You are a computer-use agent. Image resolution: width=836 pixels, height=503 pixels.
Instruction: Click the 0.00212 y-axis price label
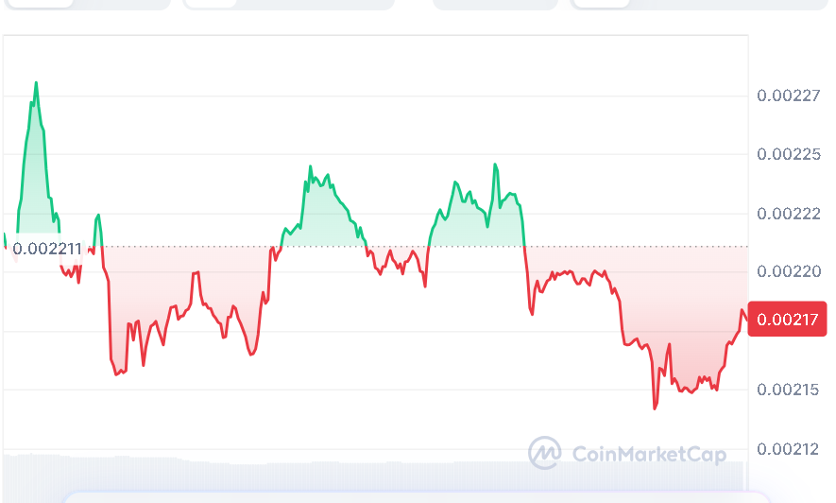tap(787, 448)
